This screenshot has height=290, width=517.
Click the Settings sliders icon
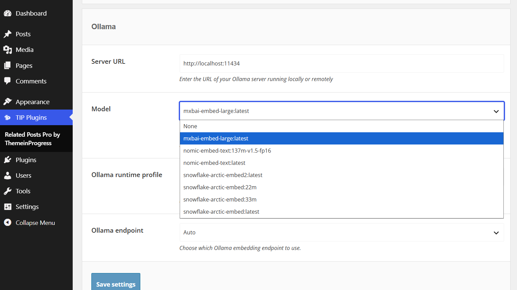pyautogui.click(x=7, y=207)
